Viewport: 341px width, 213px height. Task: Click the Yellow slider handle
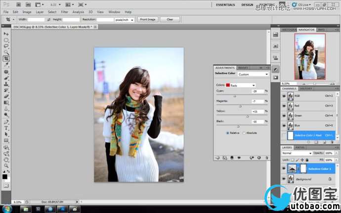click(247, 116)
